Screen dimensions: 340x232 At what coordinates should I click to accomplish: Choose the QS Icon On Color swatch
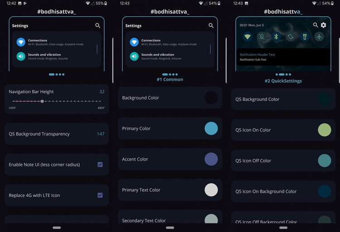tap(325, 130)
